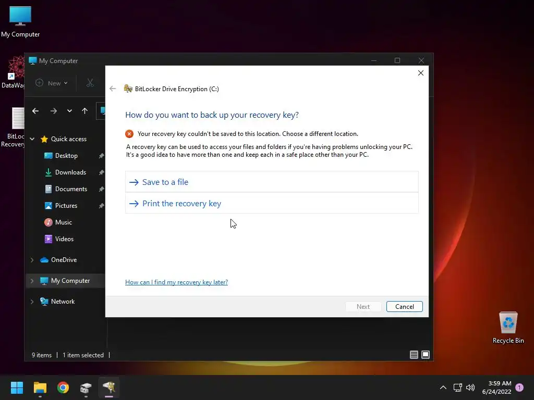Open File Explorer from taskbar
The image size is (534, 400).
pos(40,387)
